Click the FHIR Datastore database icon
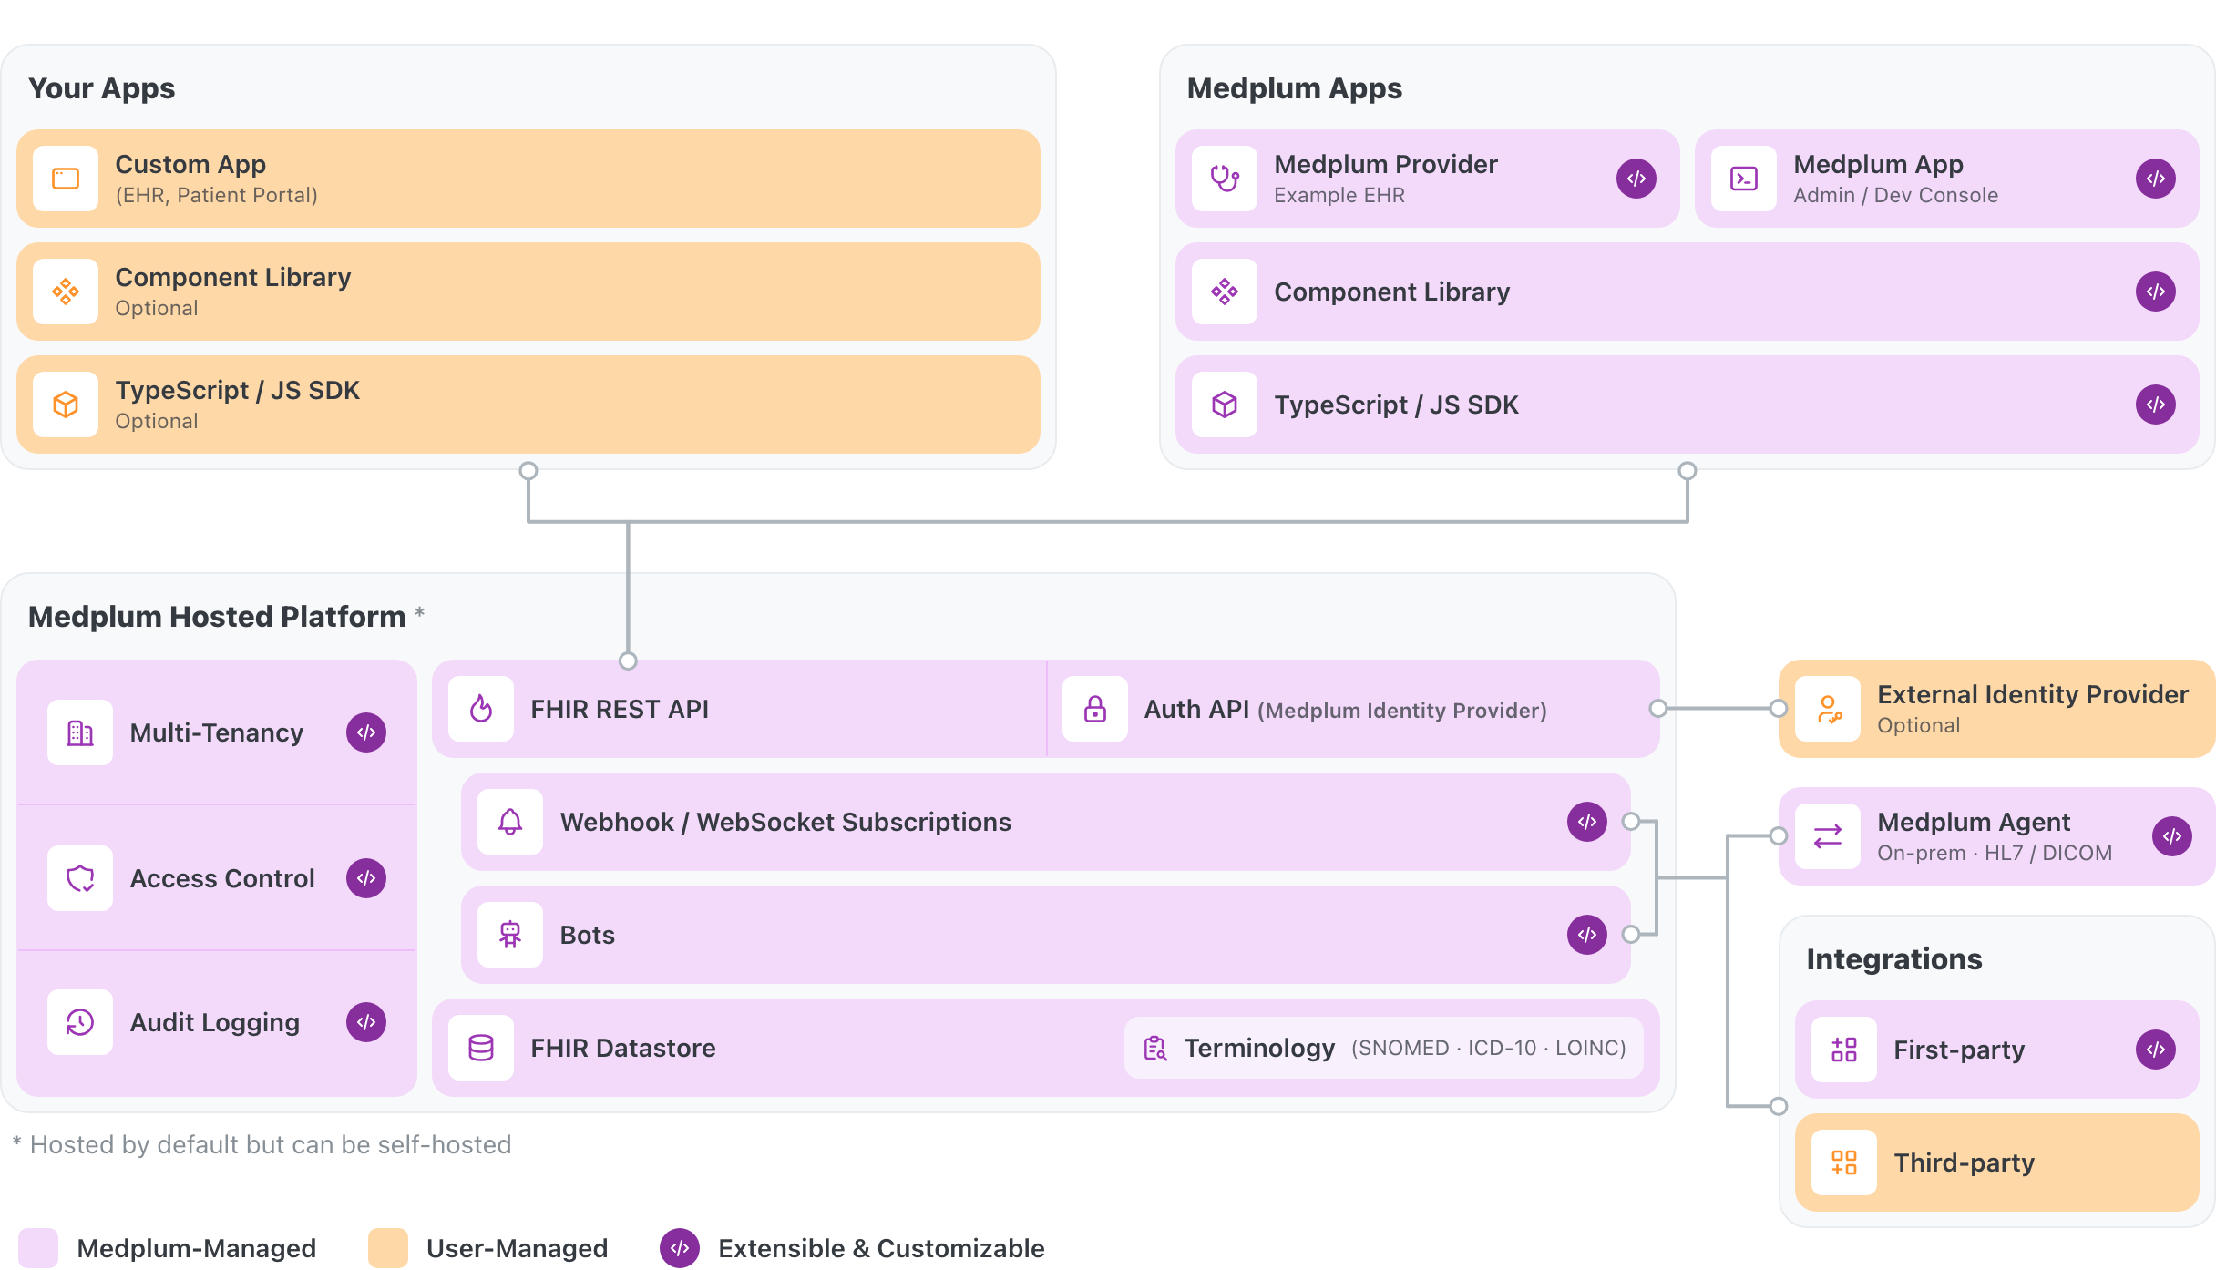The image size is (2216, 1270). 481,1048
